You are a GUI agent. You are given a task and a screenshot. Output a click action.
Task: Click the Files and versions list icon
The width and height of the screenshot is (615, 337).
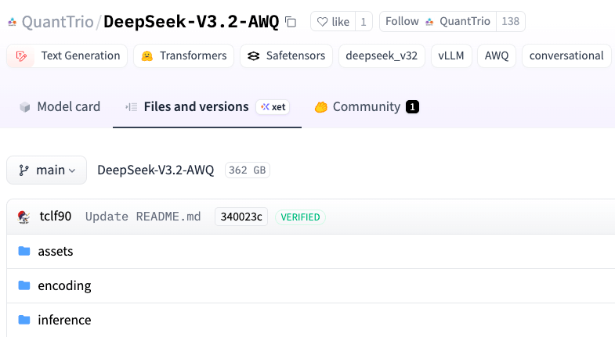tap(131, 107)
